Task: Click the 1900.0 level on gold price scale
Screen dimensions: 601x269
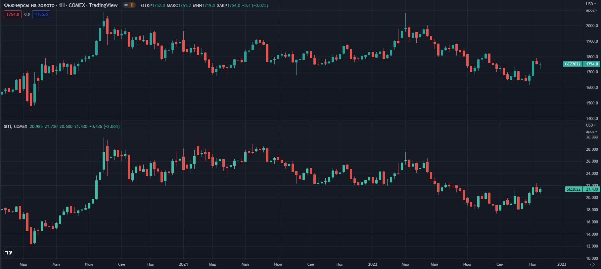Action: (x=592, y=41)
